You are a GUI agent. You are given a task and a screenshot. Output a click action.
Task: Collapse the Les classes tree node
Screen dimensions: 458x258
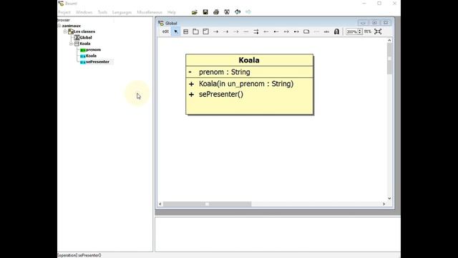(65, 32)
